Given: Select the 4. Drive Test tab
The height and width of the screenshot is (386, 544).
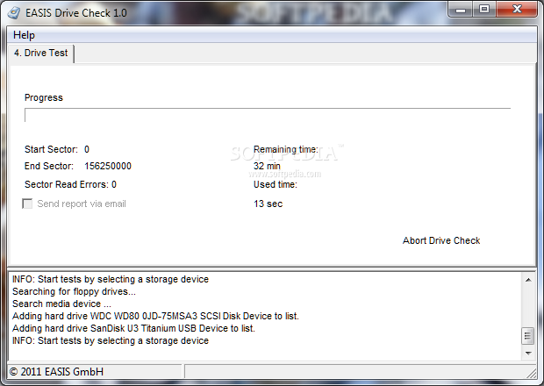Looking at the screenshot, I should 41,53.
